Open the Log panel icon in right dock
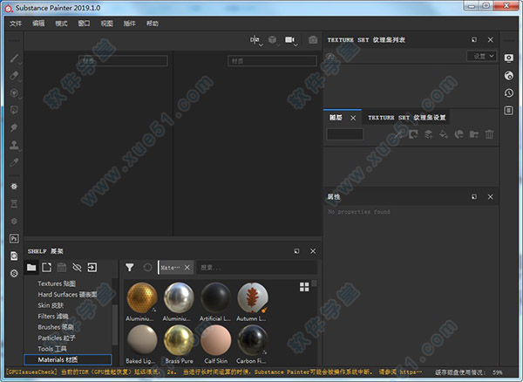 pyautogui.click(x=509, y=111)
